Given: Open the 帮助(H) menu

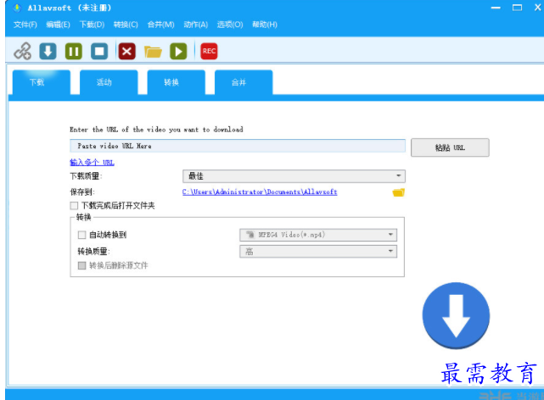Looking at the screenshot, I should [265, 25].
